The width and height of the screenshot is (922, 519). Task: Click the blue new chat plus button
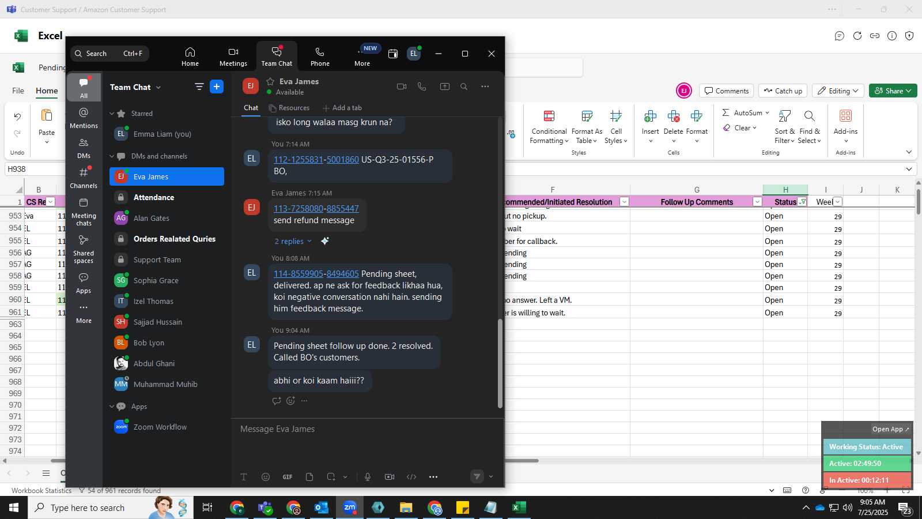pos(217,87)
